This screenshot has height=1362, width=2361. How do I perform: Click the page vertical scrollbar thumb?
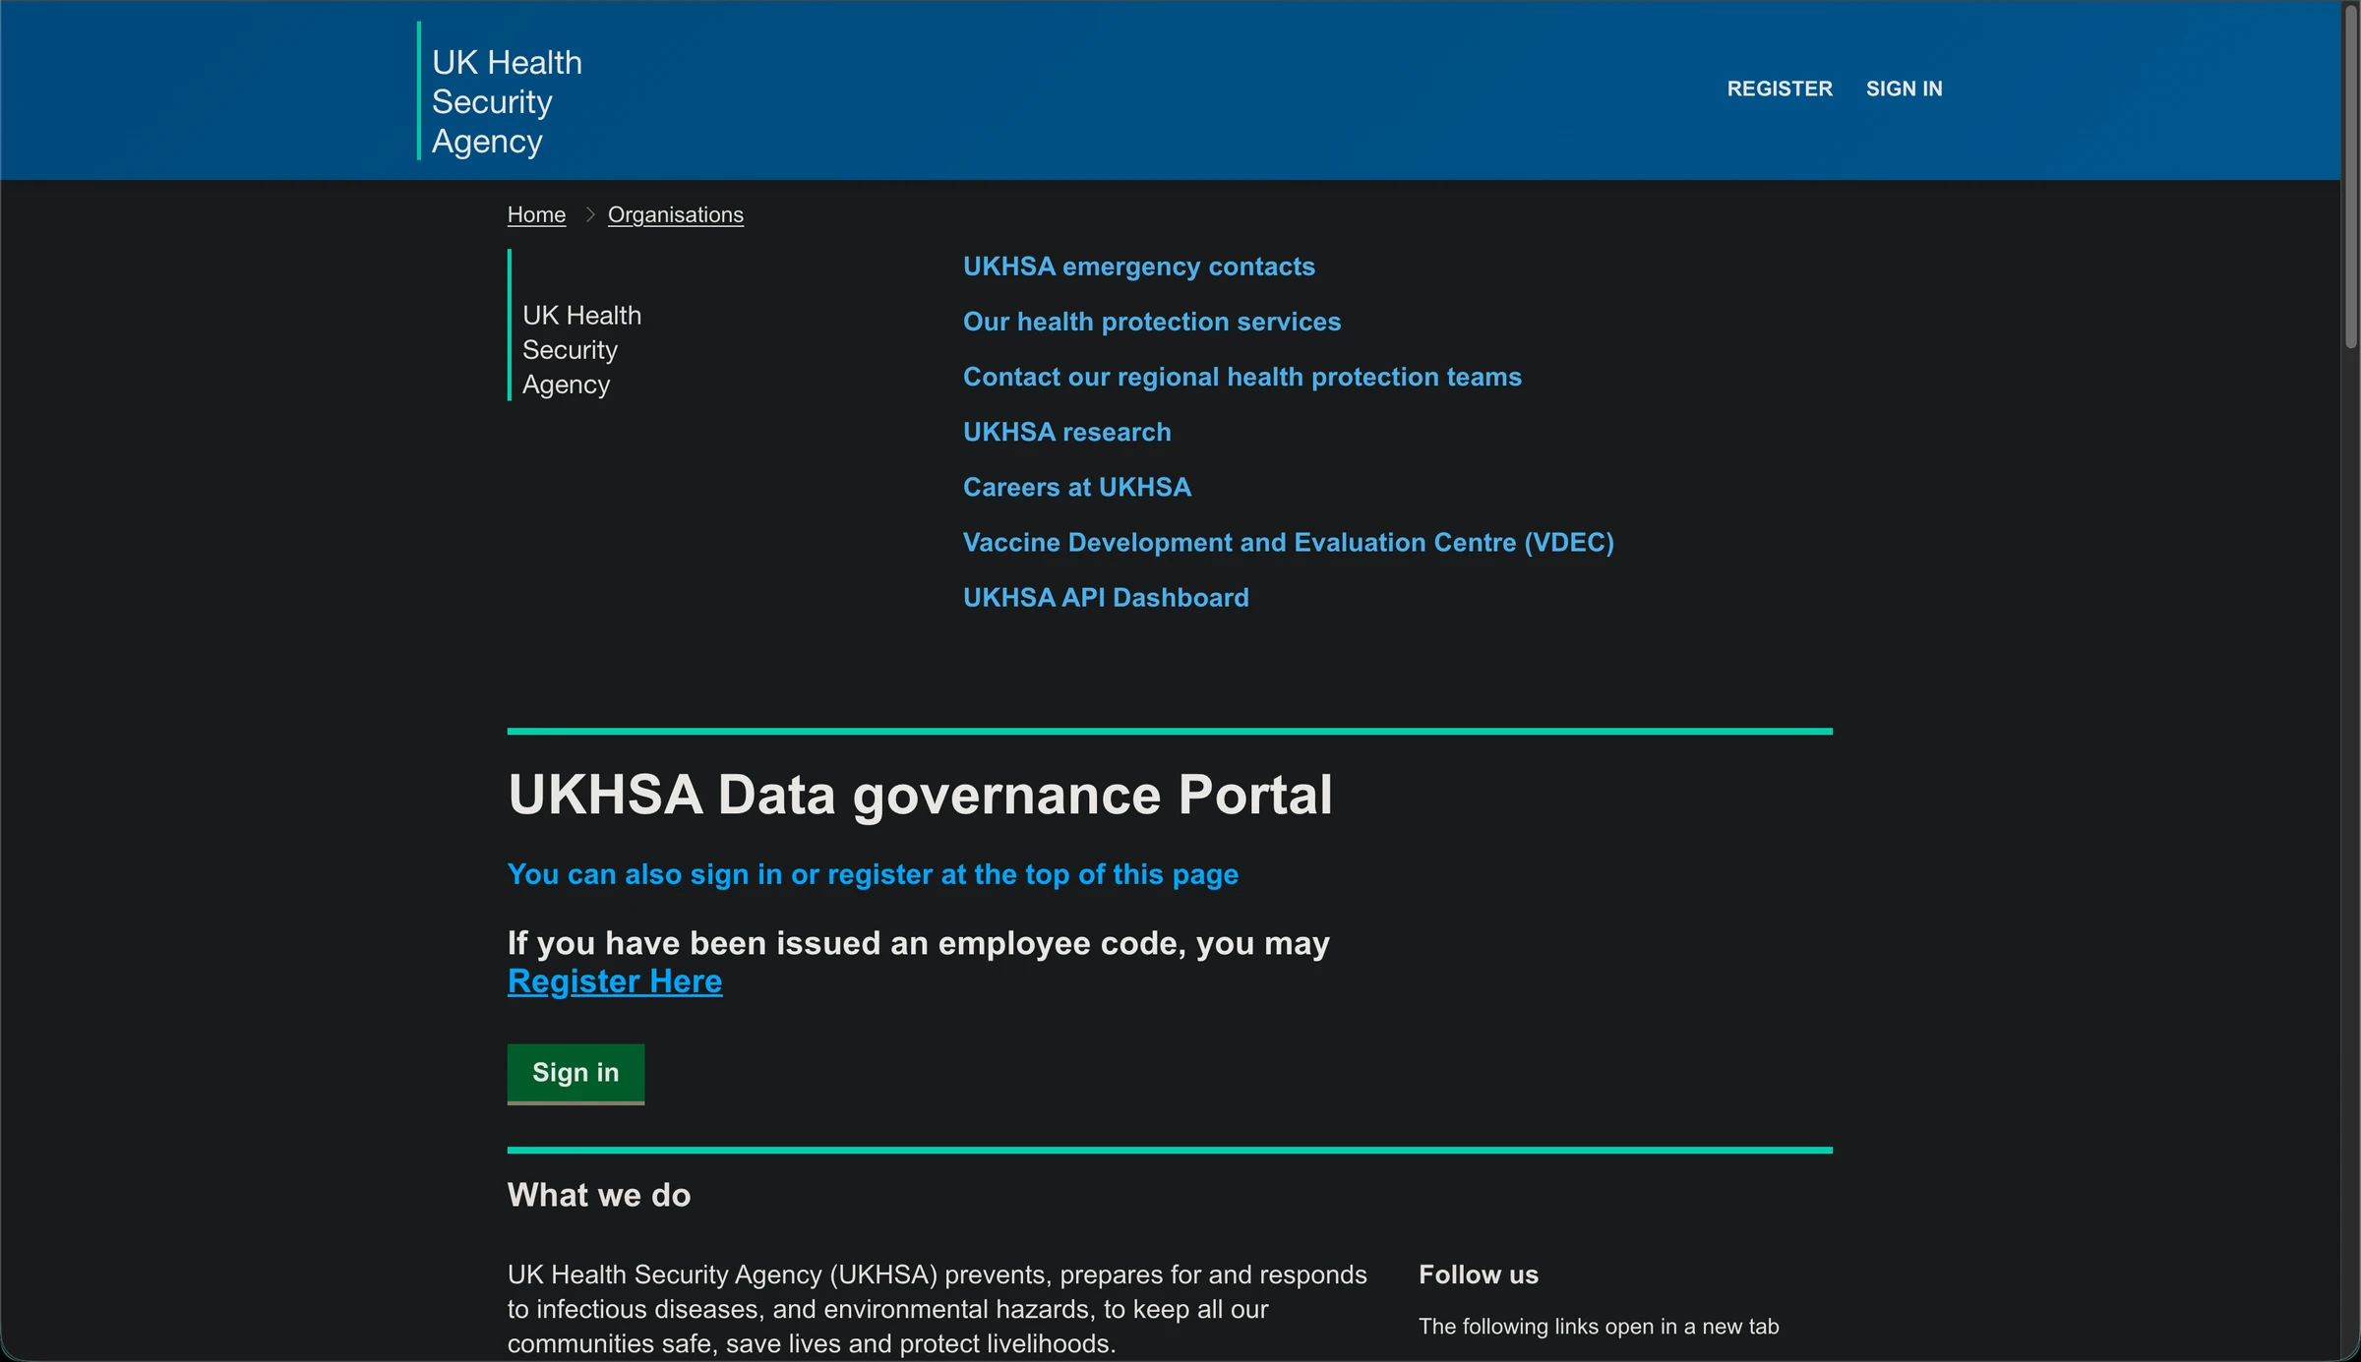(x=2350, y=177)
